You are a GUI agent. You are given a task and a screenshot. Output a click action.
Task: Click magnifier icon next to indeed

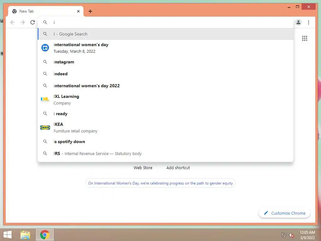(45, 74)
